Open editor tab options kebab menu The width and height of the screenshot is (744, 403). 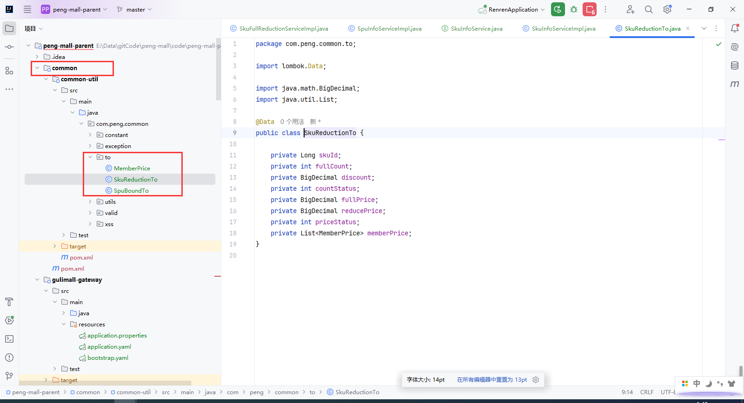coord(716,28)
